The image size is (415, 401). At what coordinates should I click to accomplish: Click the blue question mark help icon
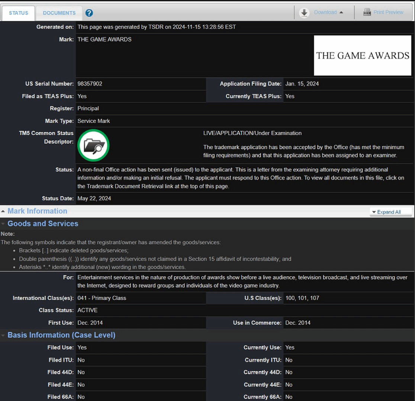point(89,13)
